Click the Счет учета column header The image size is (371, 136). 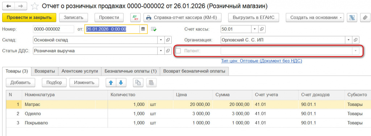[275, 95]
